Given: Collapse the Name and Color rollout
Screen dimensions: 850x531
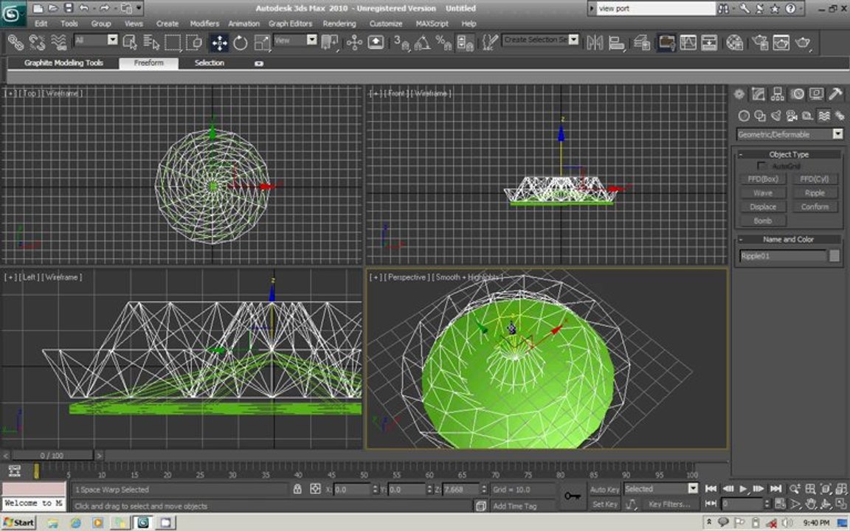Looking at the screenshot, I should point(788,239).
